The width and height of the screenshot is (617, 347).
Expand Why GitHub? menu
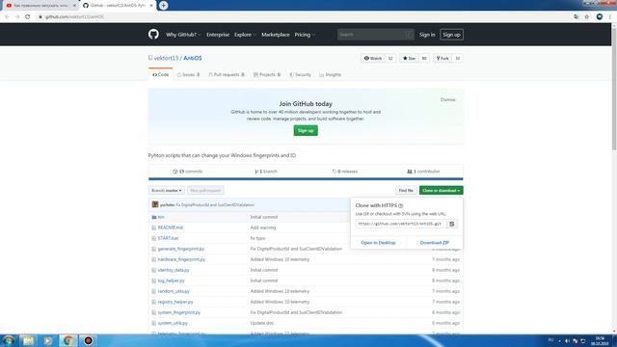pyautogui.click(x=183, y=35)
